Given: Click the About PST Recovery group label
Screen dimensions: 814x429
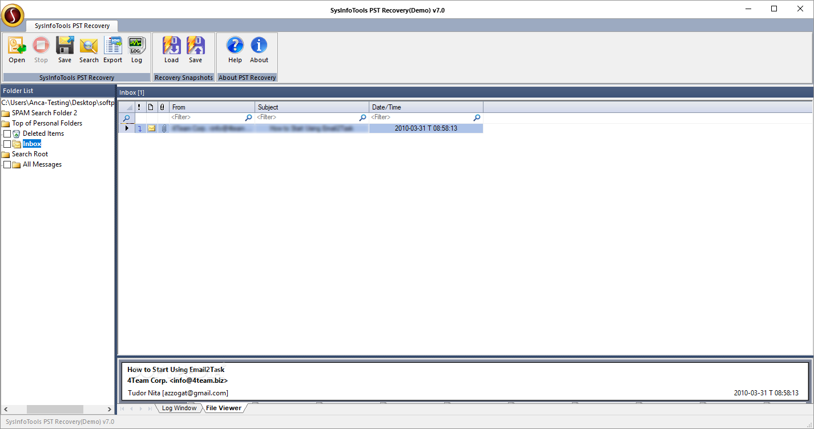Looking at the screenshot, I should coord(247,78).
